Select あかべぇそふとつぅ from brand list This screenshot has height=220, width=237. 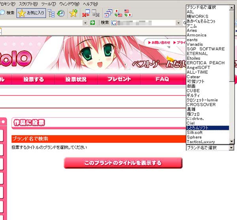pos(208,21)
